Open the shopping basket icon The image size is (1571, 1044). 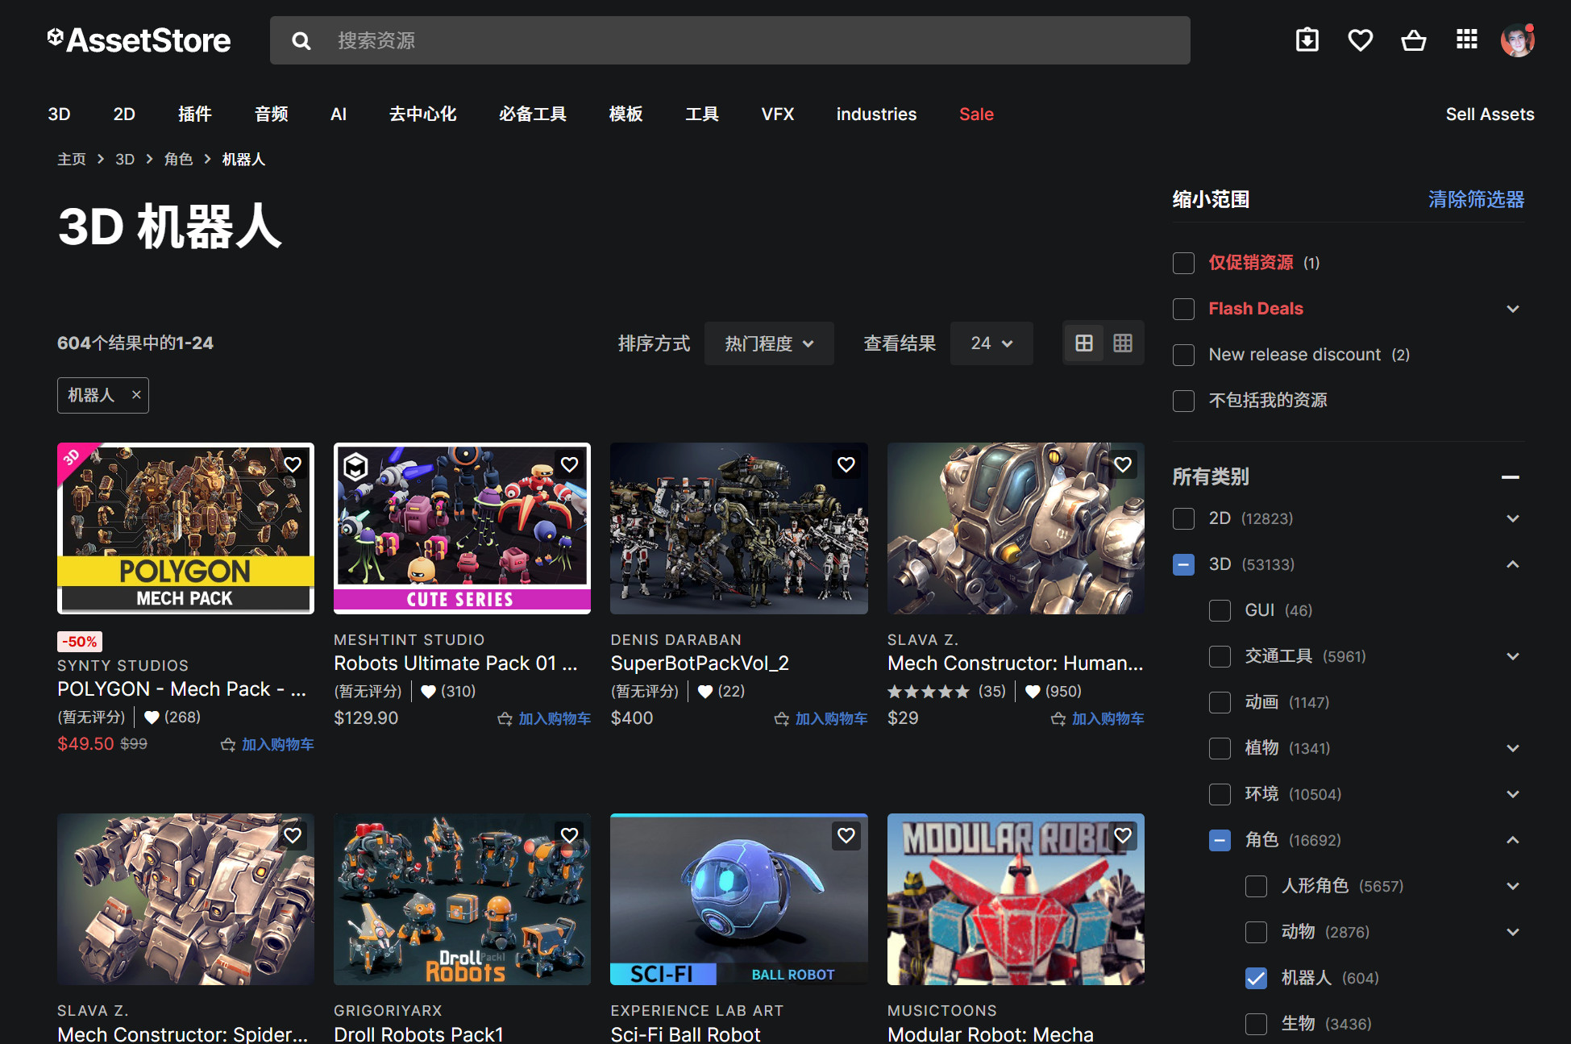[x=1414, y=40]
